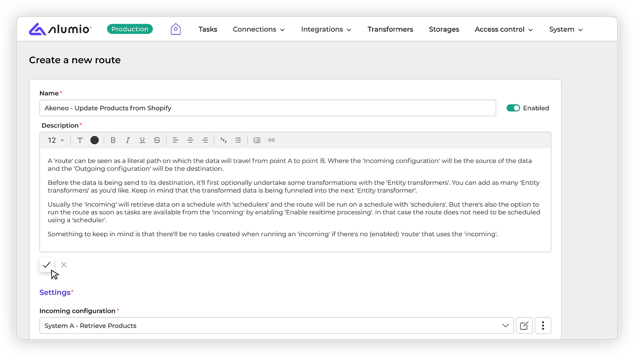Image resolution: width=634 pixels, height=356 pixels.
Task: Click the paragraph starting 'Something to keep in mind'
Action: point(273,234)
